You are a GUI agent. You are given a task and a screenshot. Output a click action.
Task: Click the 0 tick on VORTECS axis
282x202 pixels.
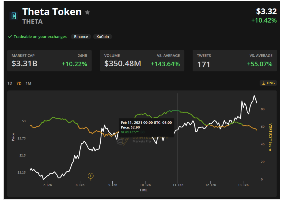click(x=262, y=179)
